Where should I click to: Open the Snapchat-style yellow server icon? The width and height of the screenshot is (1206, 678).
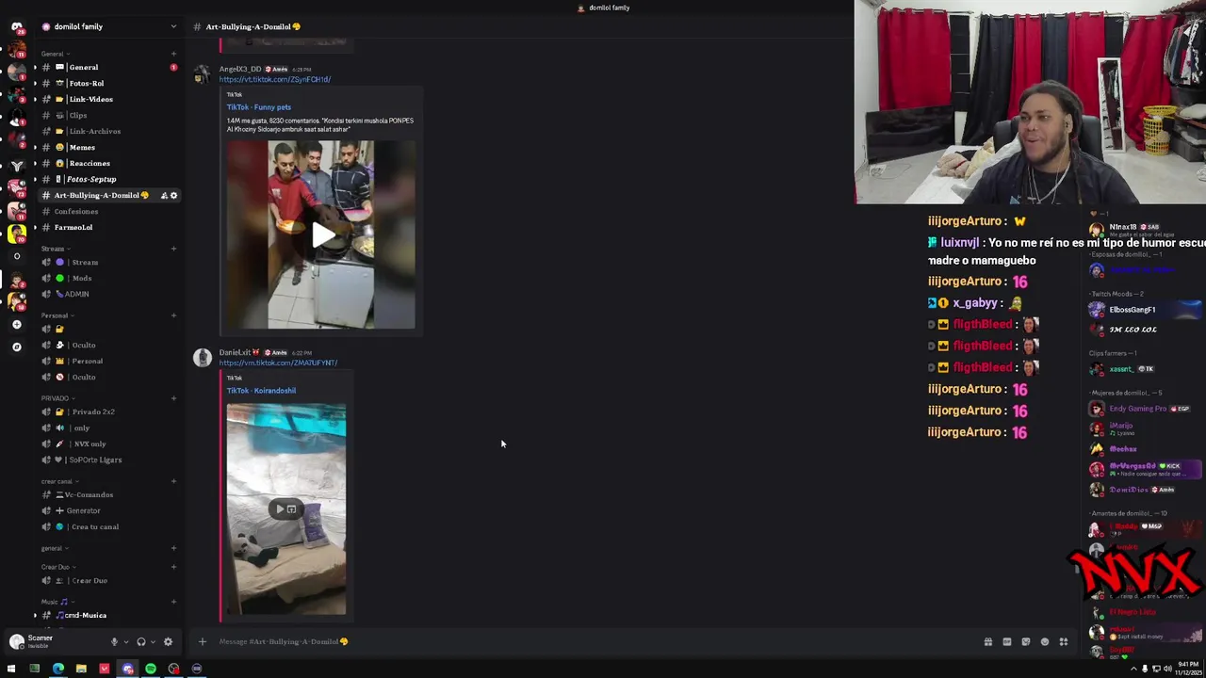coord(16,233)
